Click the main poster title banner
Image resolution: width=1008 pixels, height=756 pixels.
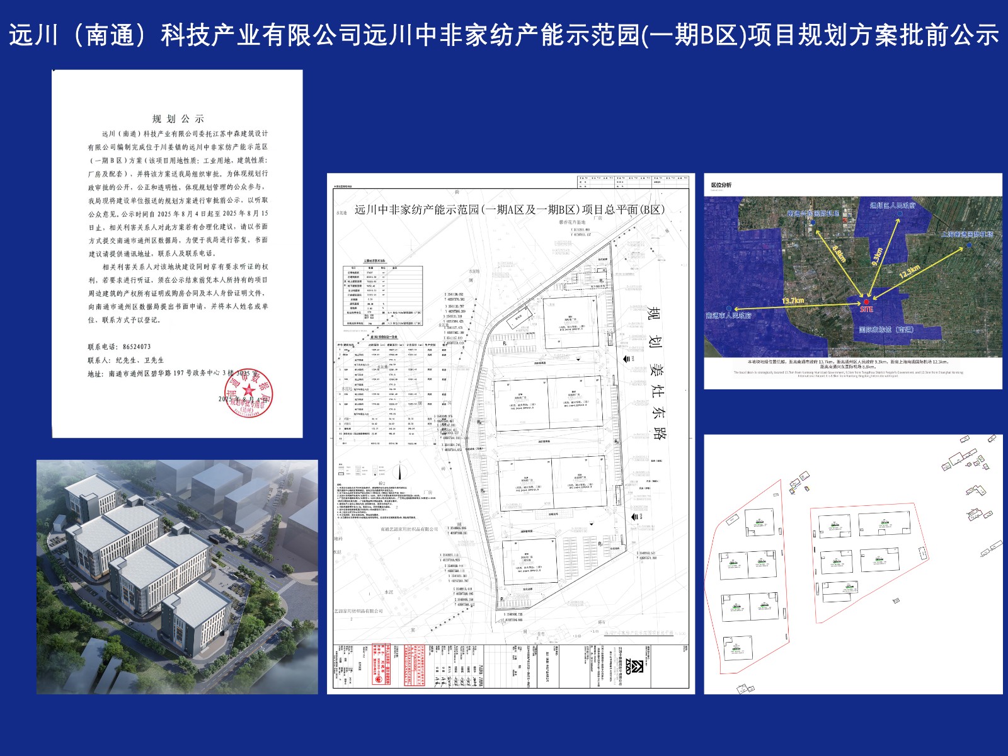(504, 35)
